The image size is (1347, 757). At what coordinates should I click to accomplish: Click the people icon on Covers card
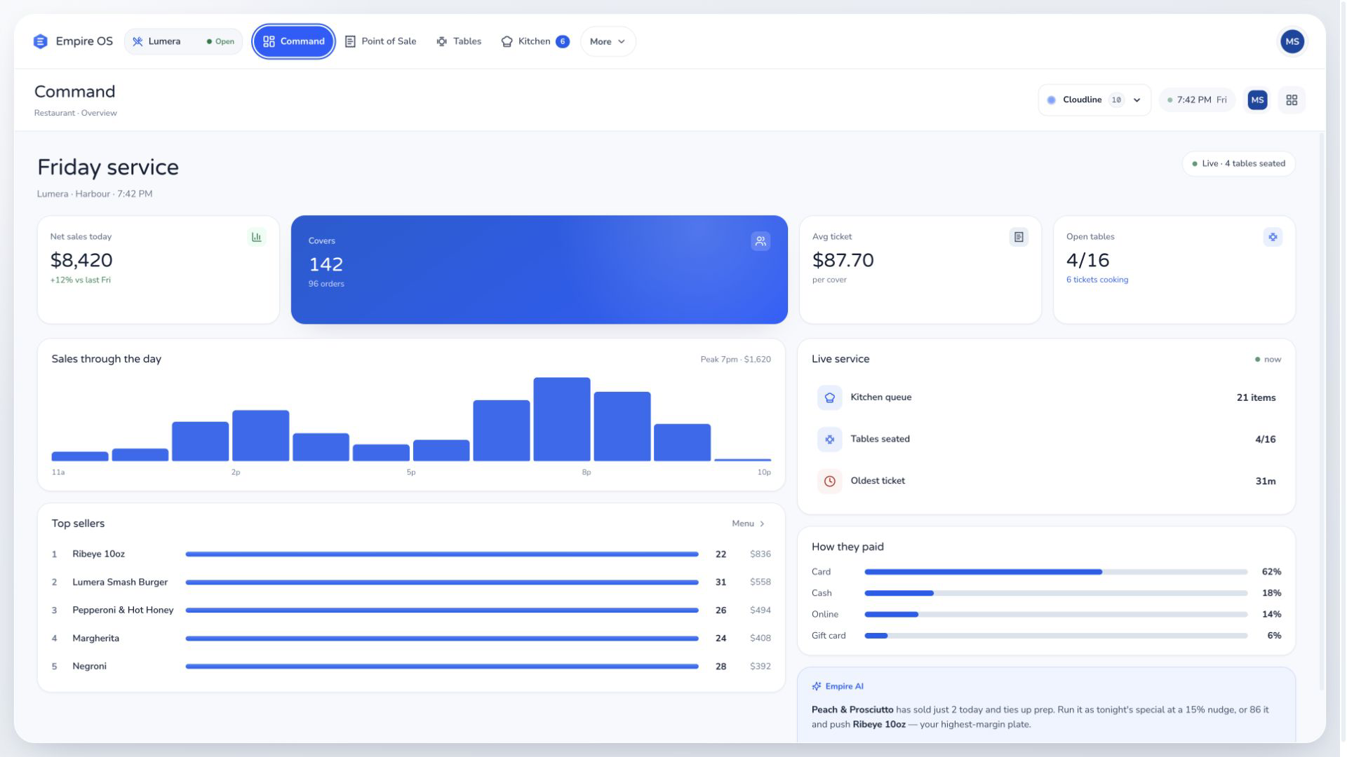[760, 241]
